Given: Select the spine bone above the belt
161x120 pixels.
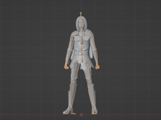Looking at the screenshot, I should (82, 48).
